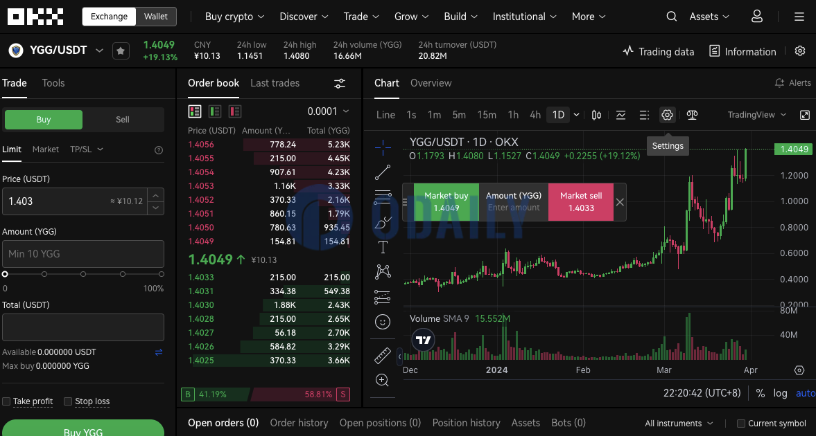This screenshot has width=816, height=436.
Task: Open time axis settings gear below chart
Action: pos(799,370)
